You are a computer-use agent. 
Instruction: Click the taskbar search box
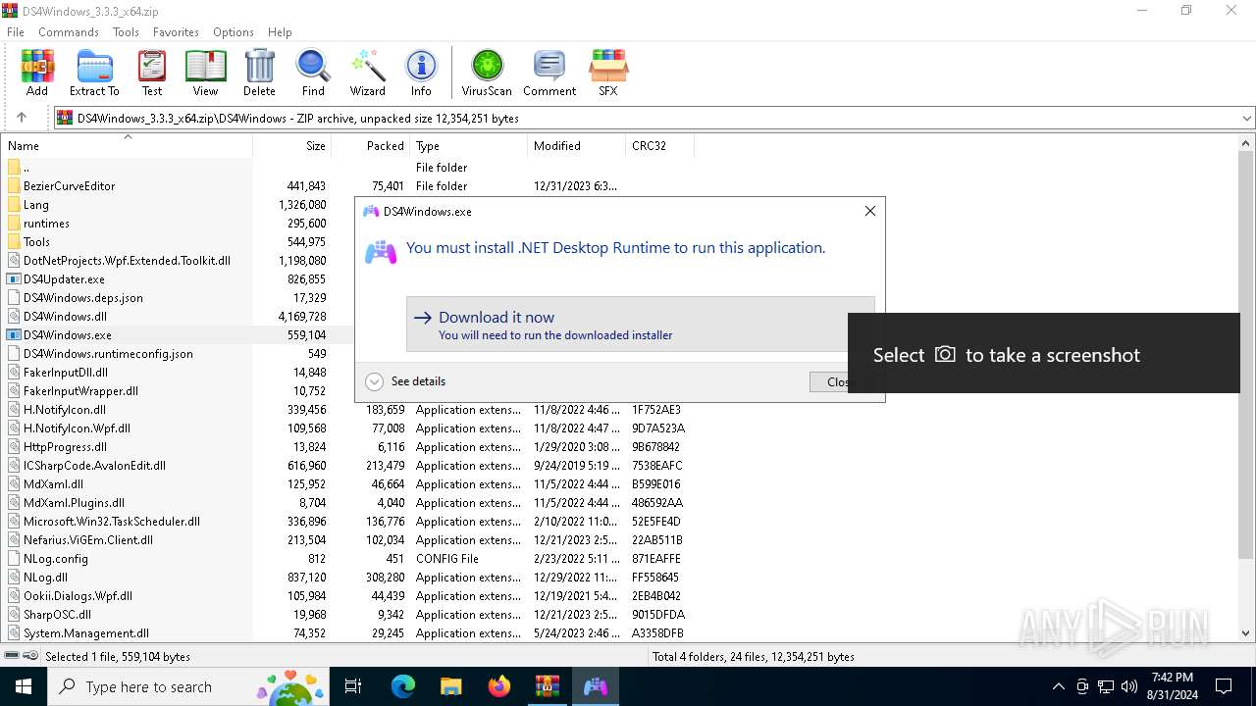pos(186,686)
